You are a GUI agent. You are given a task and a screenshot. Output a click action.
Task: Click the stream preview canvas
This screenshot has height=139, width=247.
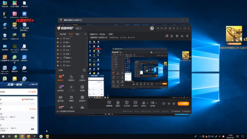point(140,69)
